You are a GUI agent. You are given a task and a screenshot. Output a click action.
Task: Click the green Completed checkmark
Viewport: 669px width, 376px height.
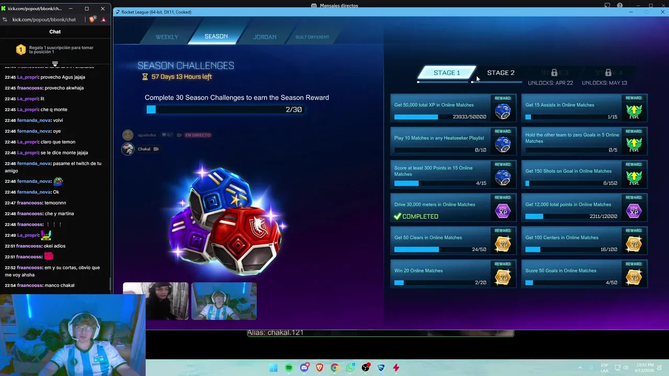point(397,216)
